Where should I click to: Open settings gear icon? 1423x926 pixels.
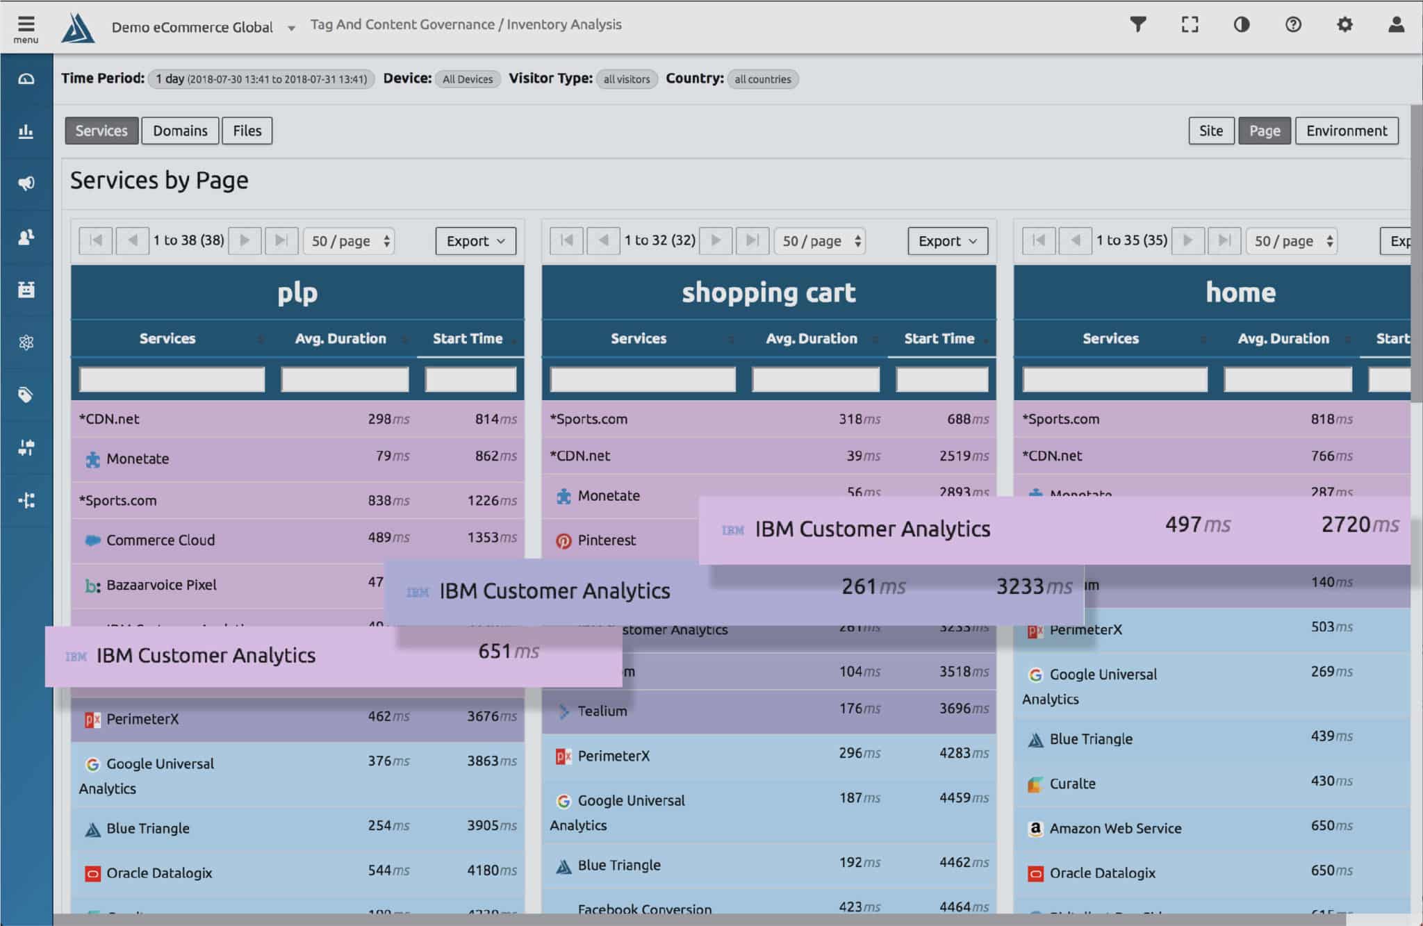click(1344, 25)
